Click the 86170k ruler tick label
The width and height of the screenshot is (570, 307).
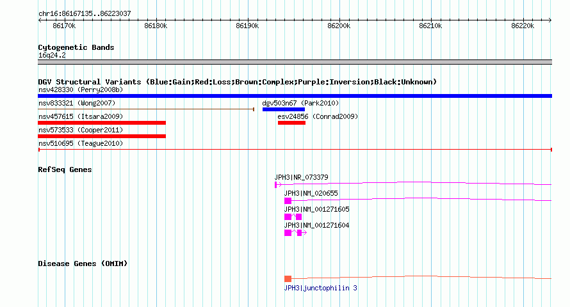[64, 26]
